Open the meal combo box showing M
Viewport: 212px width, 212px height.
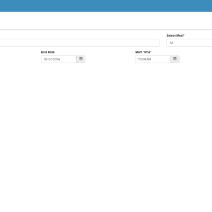(189, 43)
